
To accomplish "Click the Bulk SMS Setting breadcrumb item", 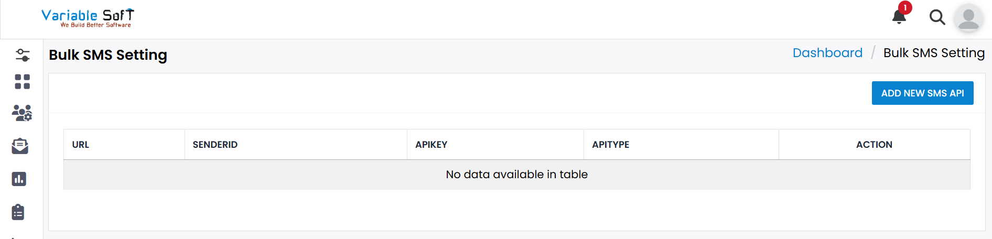I will click(x=934, y=53).
